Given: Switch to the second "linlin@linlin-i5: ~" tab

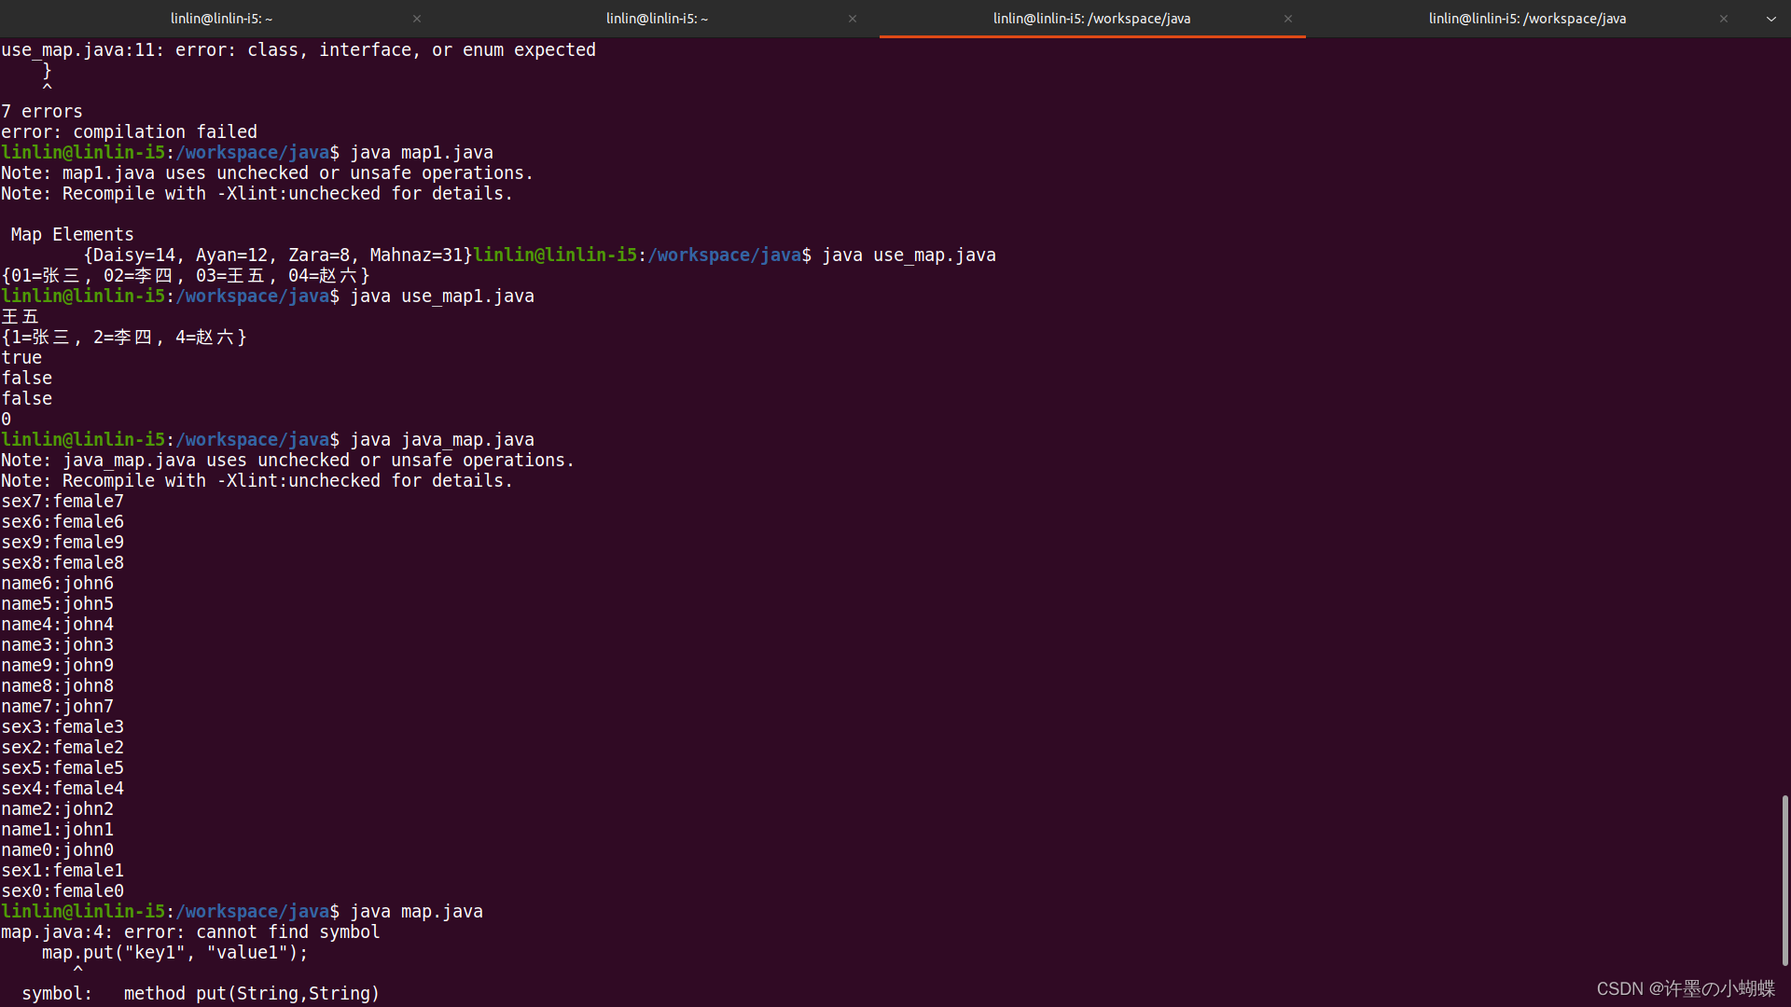Looking at the screenshot, I should coord(657,18).
